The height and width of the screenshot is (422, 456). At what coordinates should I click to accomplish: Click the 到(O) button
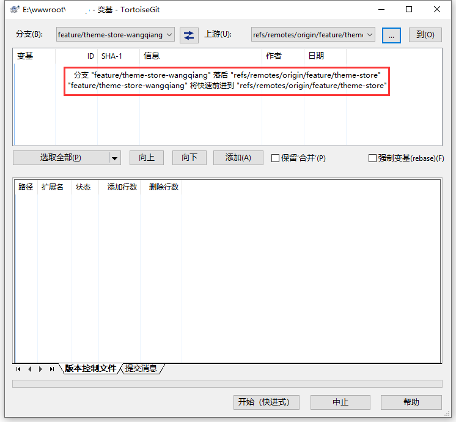pos(425,35)
